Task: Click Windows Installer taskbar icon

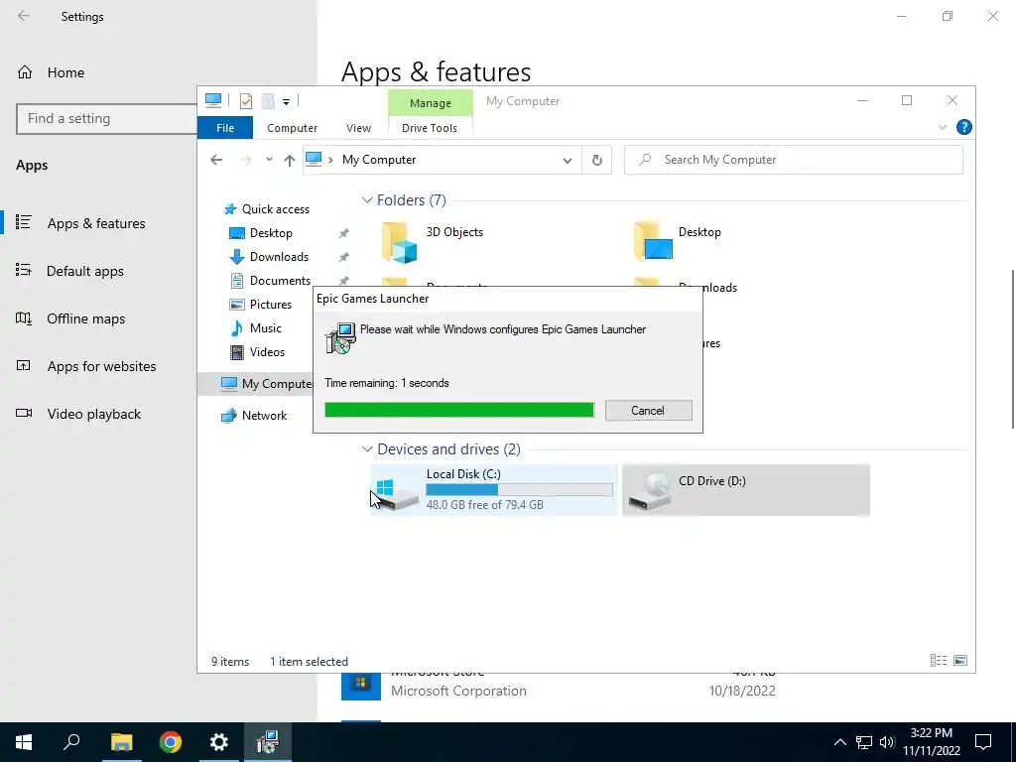Action: pyautogui.click(x=267, y=742)
